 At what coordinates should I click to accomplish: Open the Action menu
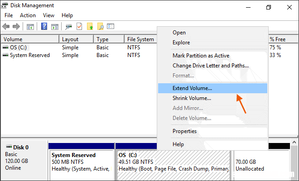28,15
